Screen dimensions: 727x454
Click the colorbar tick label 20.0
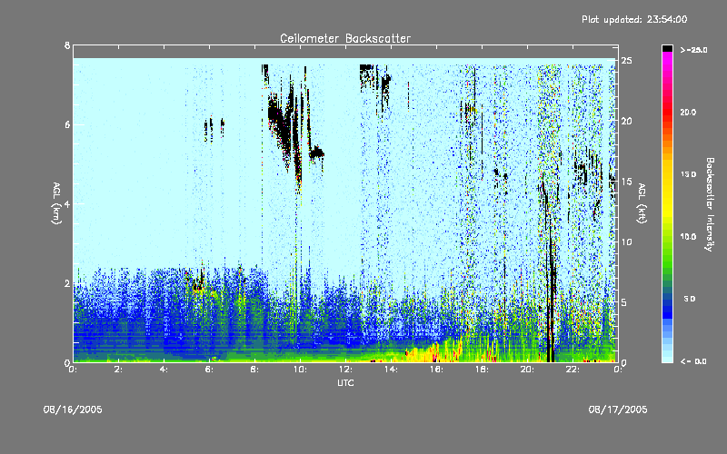(688, 112)
